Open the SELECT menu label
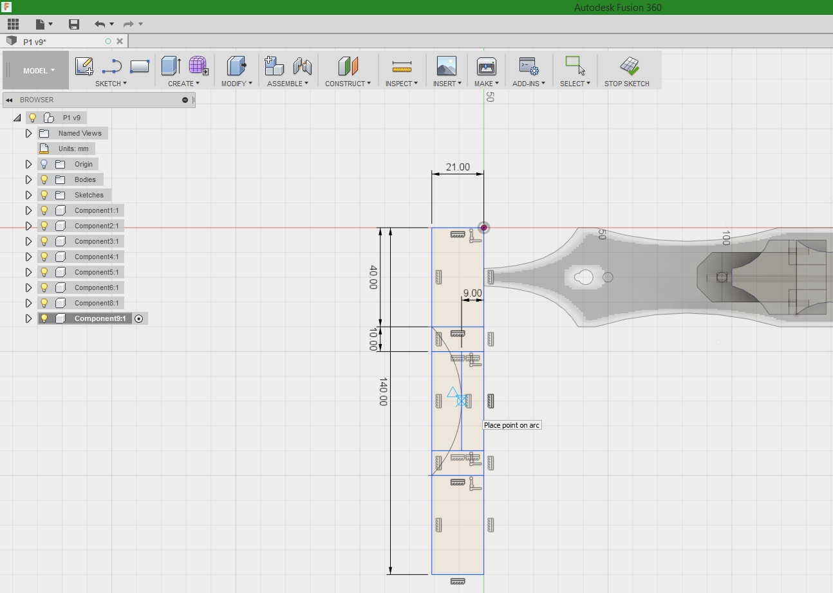 tap(574, 84)
